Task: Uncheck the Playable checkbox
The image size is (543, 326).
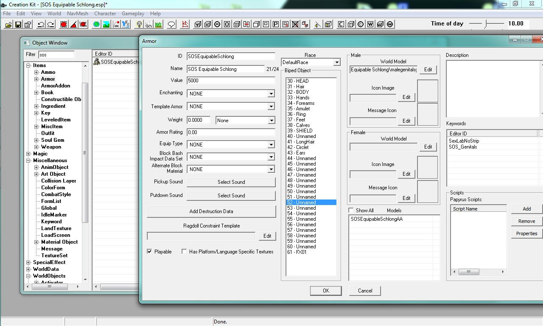Action: pyautogui.click(x=149, y=252)
